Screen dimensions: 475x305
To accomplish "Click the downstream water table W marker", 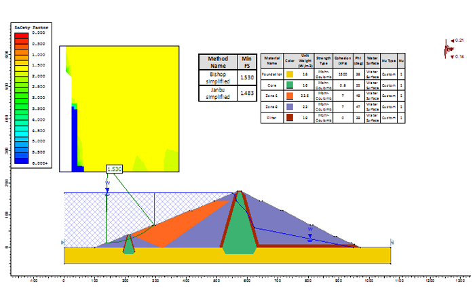I will coord(310,230).
